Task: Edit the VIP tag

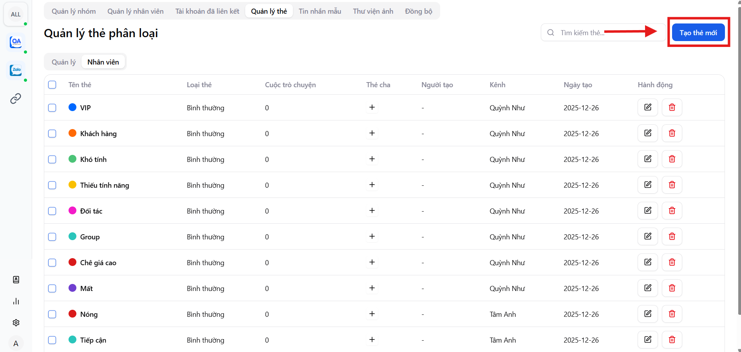Action: (x=647, y=108)
